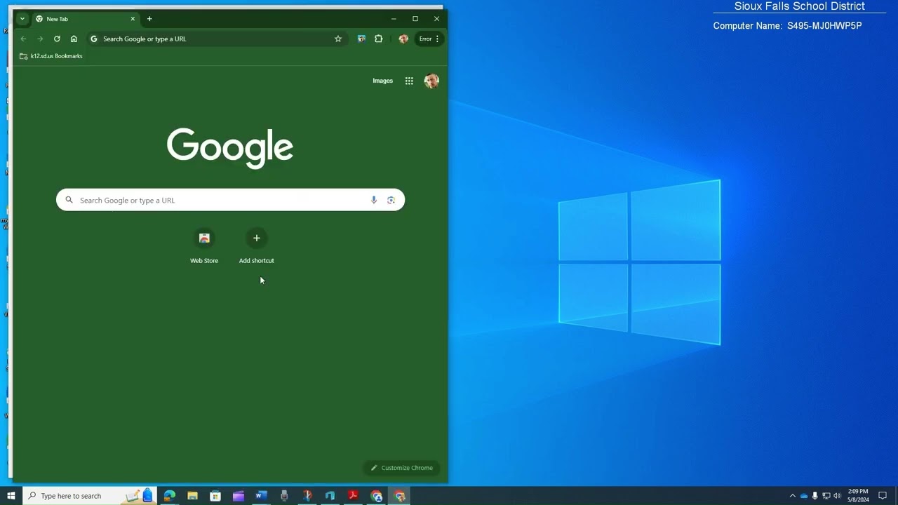Open Microsoft Edge from the taskbar
The width and height of the screenshot is (898, 505).
170,496
